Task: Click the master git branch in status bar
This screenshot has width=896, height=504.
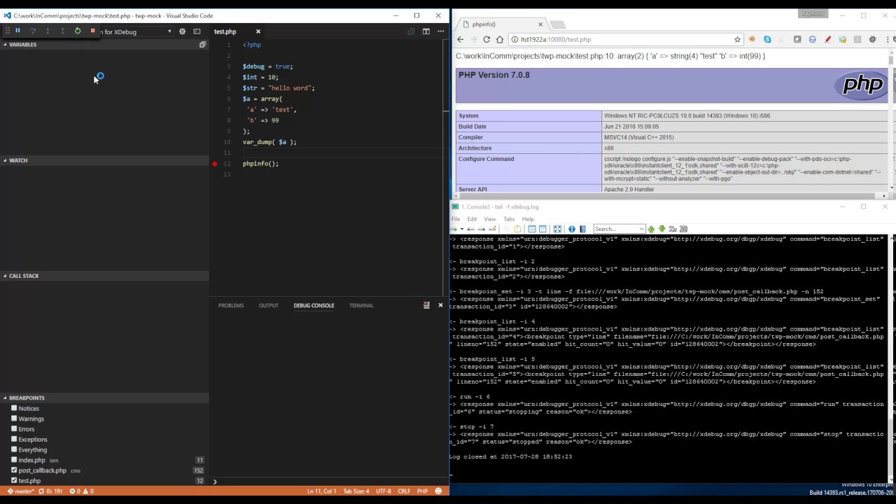Action: pos(20,491)
